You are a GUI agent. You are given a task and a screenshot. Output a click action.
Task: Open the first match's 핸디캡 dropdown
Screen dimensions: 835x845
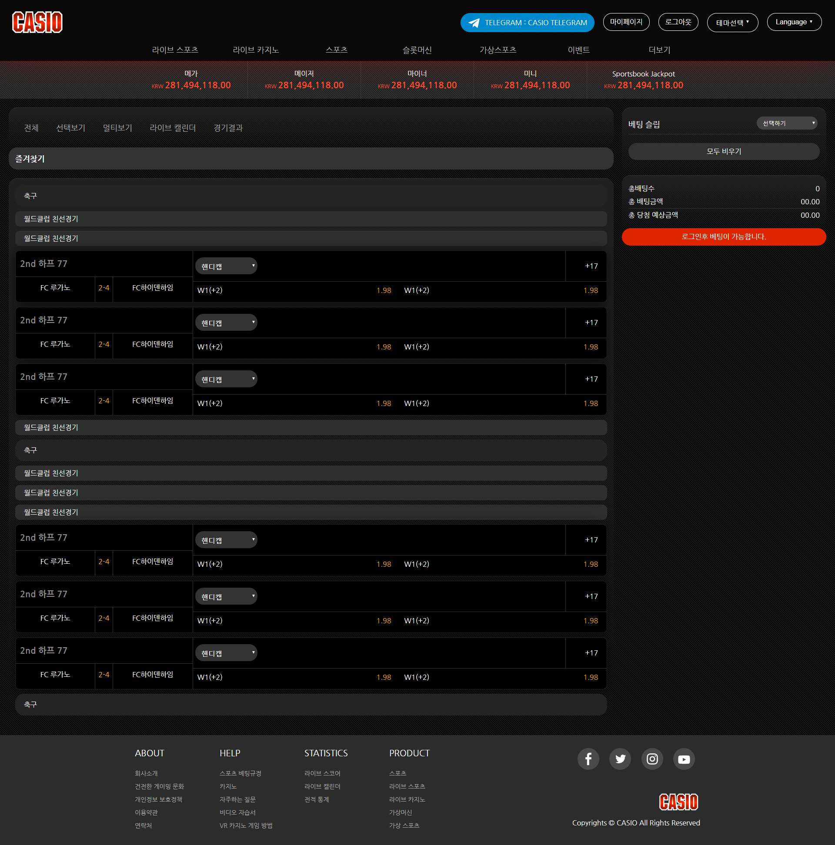226,266
